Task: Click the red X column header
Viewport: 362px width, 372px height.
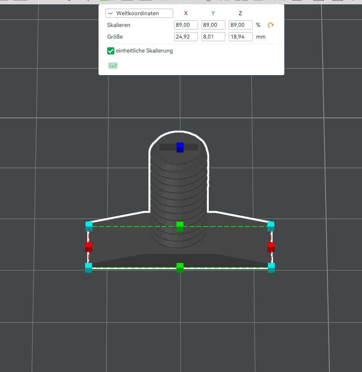Action: 186,13
